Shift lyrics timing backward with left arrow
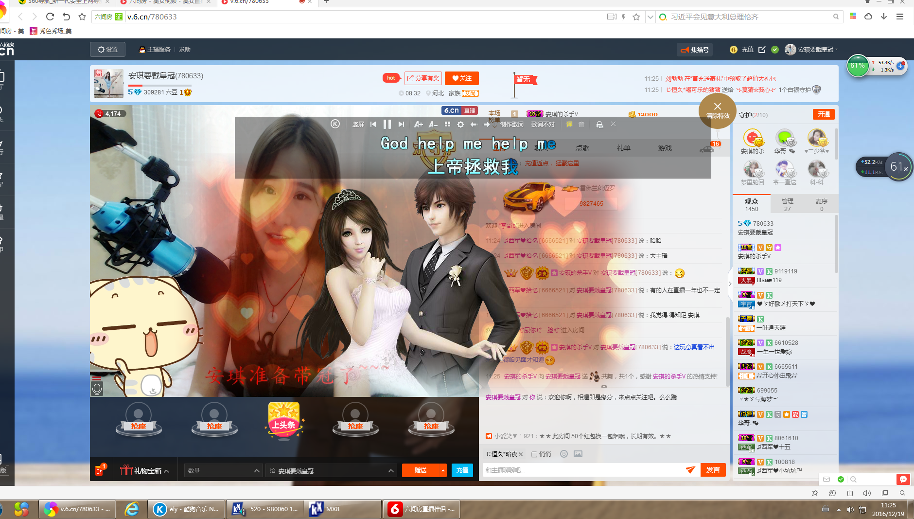 coord(473,125)
